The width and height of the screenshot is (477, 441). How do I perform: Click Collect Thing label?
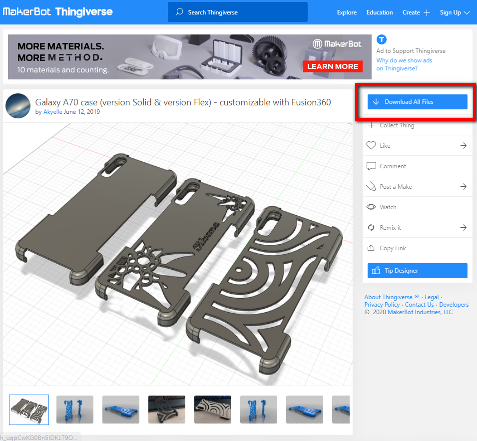[x=397, y=125]
